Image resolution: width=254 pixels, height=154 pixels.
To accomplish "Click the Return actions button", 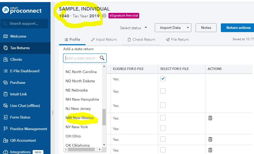I will click(238, 28).
